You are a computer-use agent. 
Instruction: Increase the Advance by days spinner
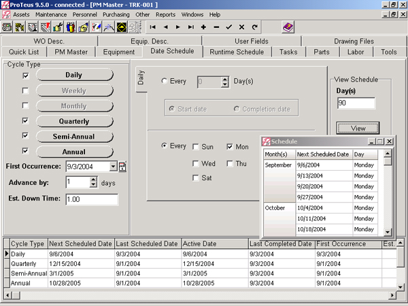tap(94, 180)
